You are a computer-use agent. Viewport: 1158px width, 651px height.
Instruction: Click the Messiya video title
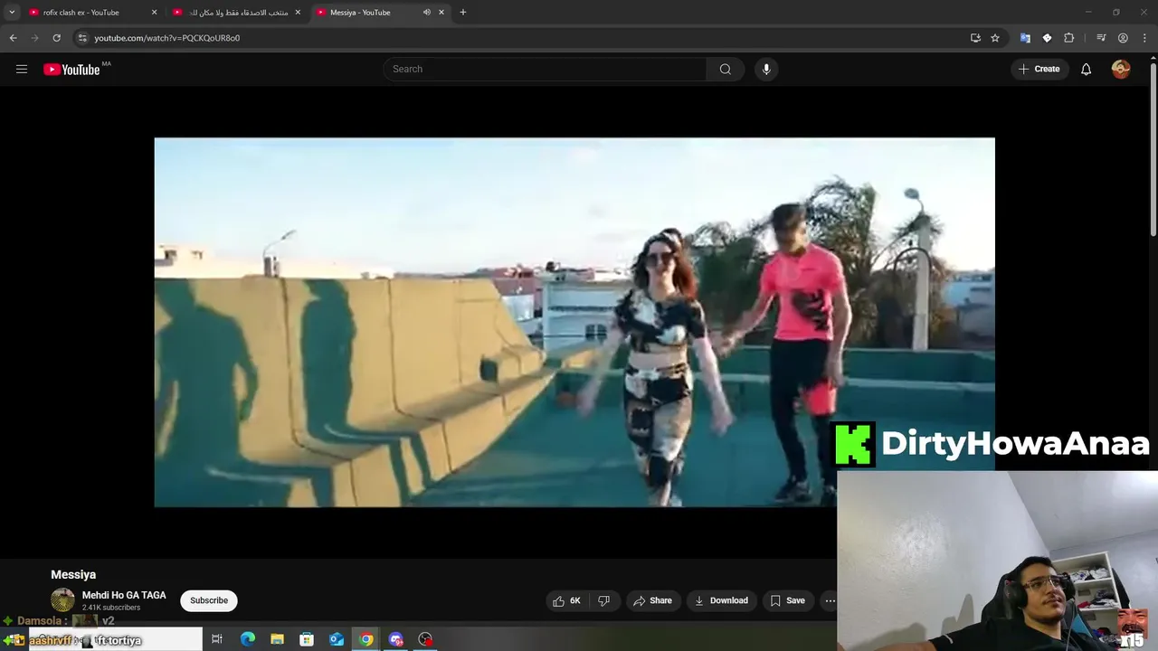73,574
